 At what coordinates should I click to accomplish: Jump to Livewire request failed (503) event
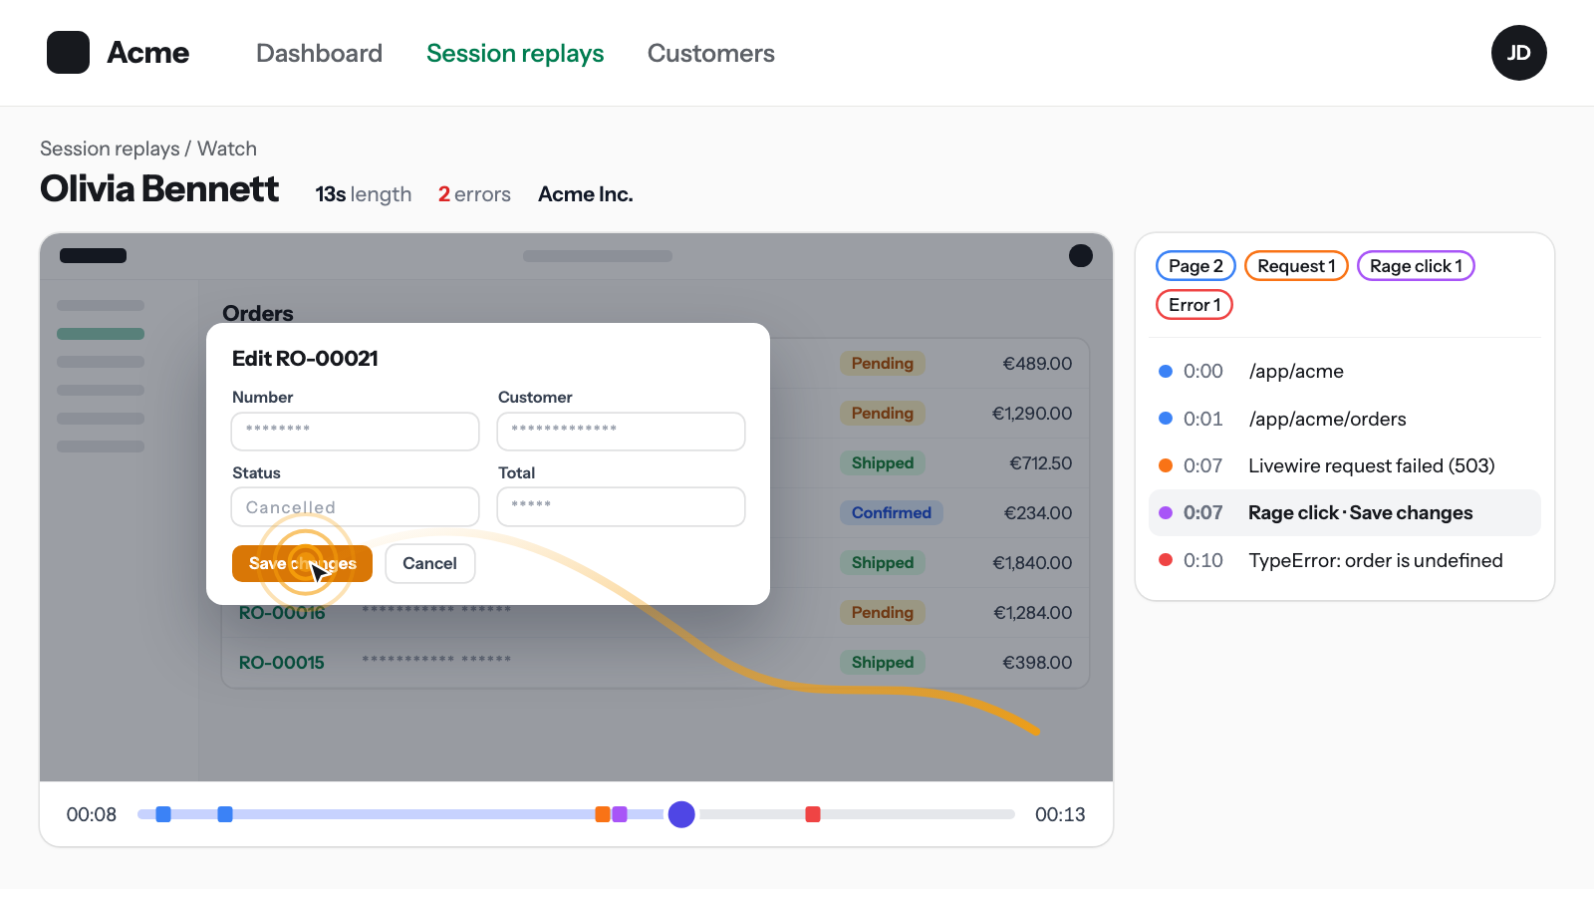(1345, 465)
